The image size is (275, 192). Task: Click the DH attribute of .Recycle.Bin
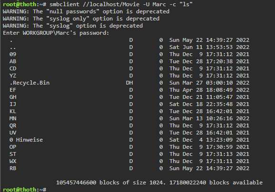click(x=129, y=83)
